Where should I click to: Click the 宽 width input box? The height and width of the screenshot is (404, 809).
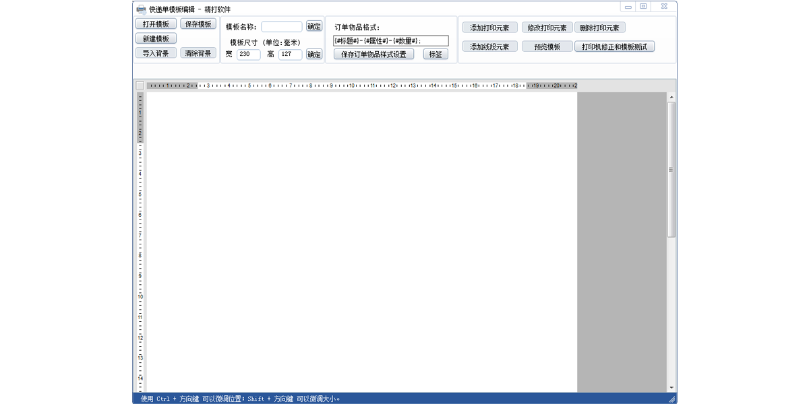248,55
